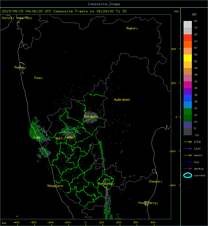Click the 67CB yellow arrow legend icon
The image size is (208, 226).
click(188, 142)
